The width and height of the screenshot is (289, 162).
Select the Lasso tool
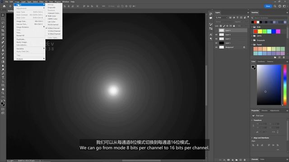coord(3,23)
